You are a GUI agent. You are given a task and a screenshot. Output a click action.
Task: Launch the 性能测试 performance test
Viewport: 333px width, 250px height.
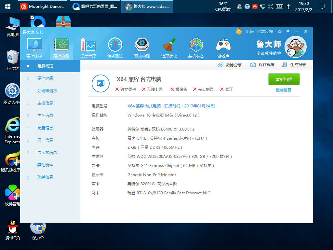[115, 48]
